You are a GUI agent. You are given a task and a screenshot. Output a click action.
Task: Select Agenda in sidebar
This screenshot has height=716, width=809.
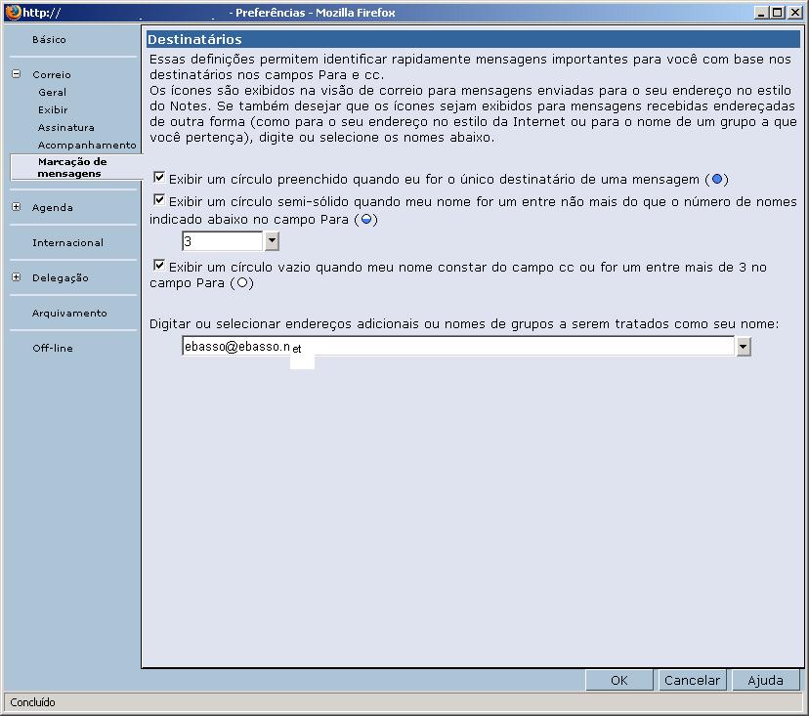click(x=52, y=208)
